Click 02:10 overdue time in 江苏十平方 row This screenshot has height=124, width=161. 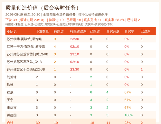click(x=75, y=46)
